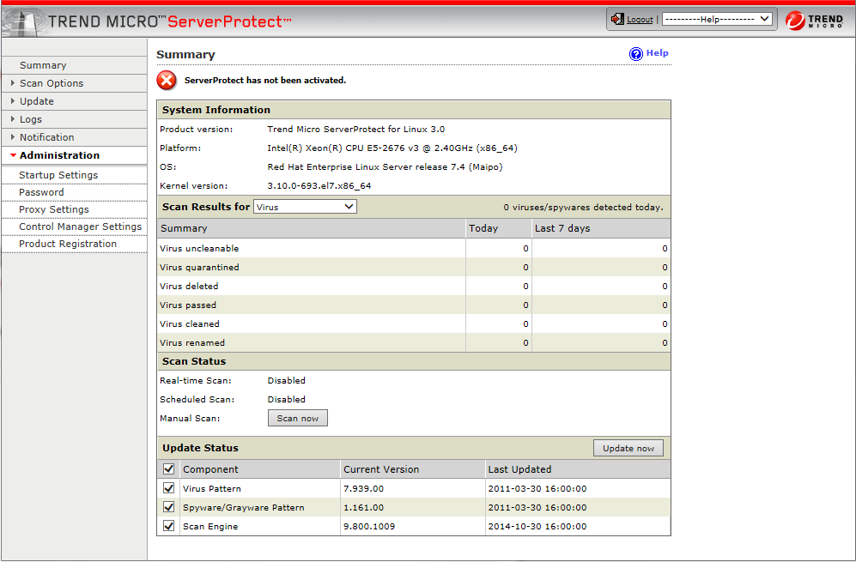
Task: Expand the Notification menu arrow
Action: pos(13,137)
